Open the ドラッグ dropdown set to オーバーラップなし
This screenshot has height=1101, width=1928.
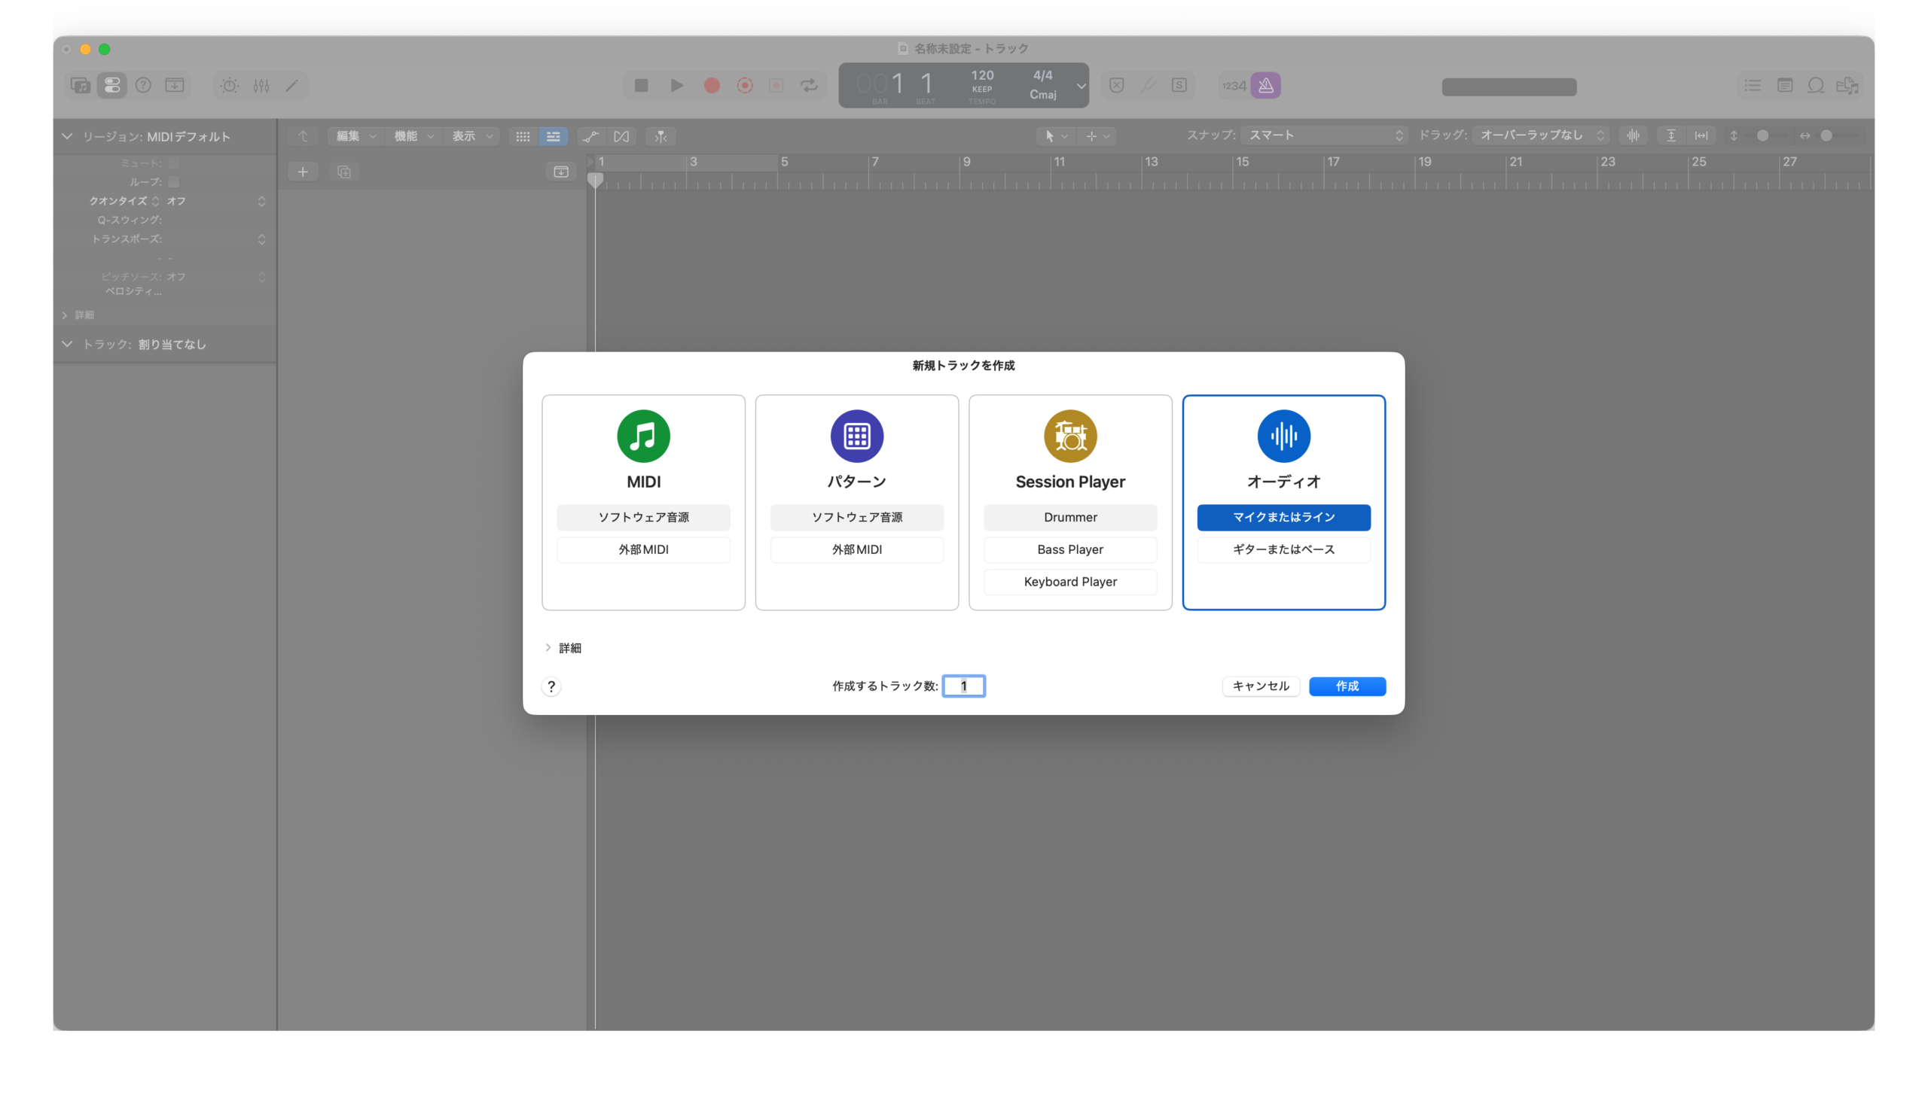[1541, 135]
